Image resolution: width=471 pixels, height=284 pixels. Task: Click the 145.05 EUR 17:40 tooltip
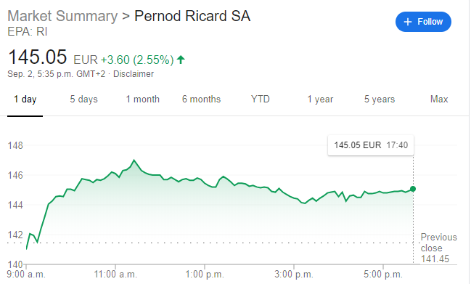(371, 145)
